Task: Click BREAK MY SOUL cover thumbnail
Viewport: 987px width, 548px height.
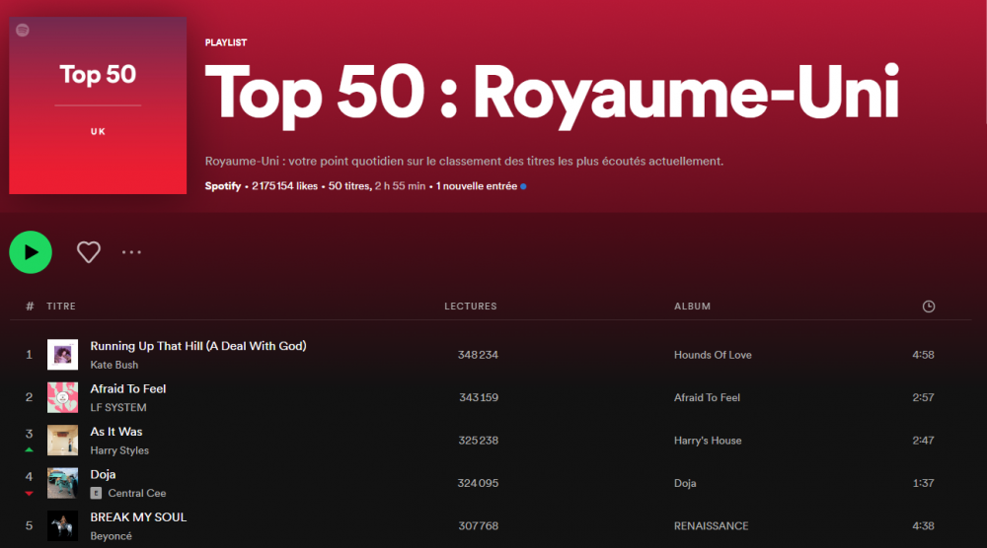Action: point(62,525)
